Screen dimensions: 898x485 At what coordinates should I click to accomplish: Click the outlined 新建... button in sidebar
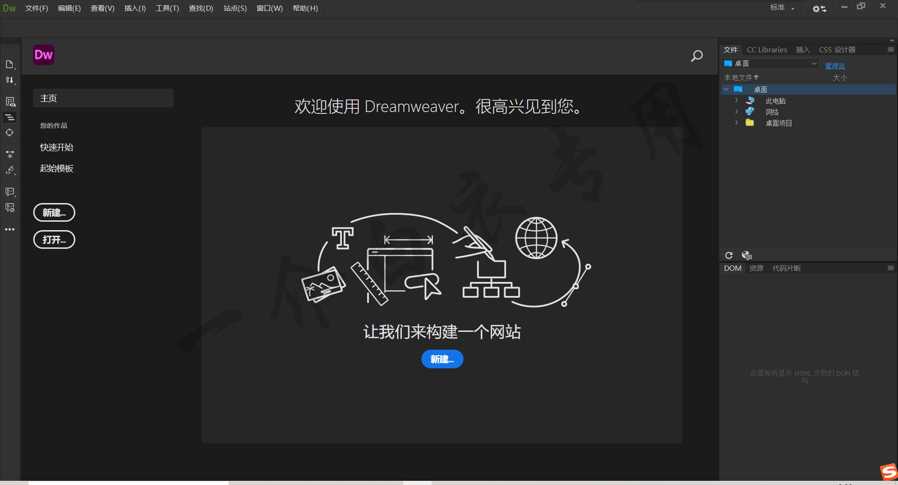[x=54, y=212]
